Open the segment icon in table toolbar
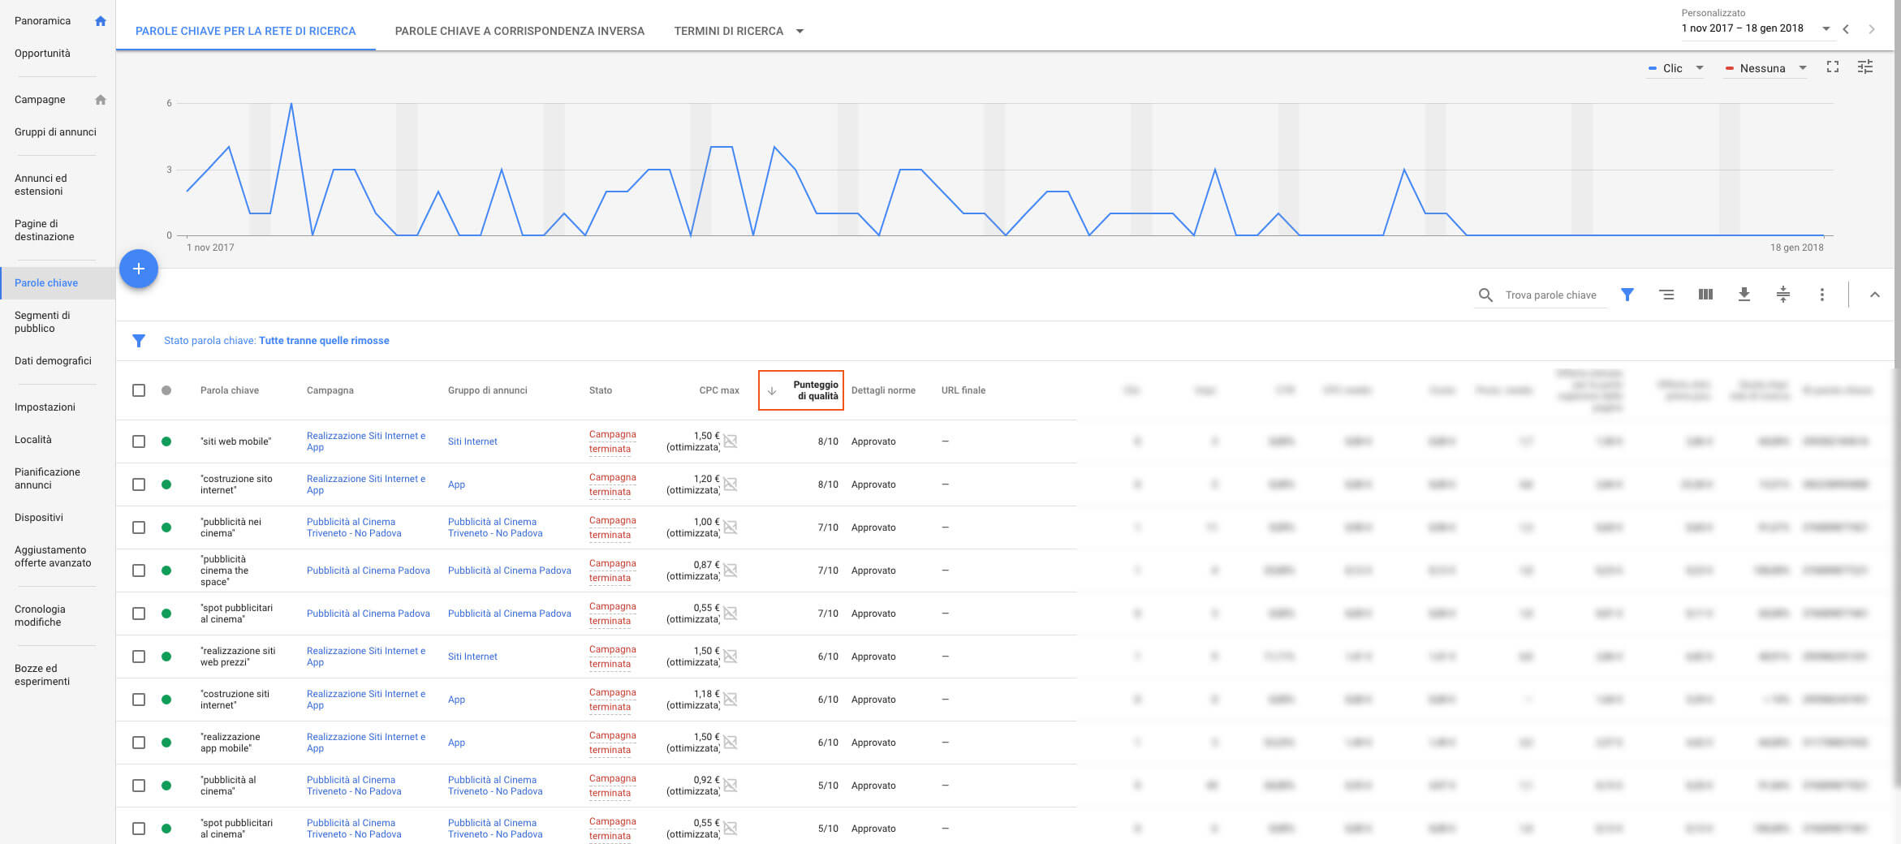This screenshot has height=844, width=1901. pos(1666,295)
